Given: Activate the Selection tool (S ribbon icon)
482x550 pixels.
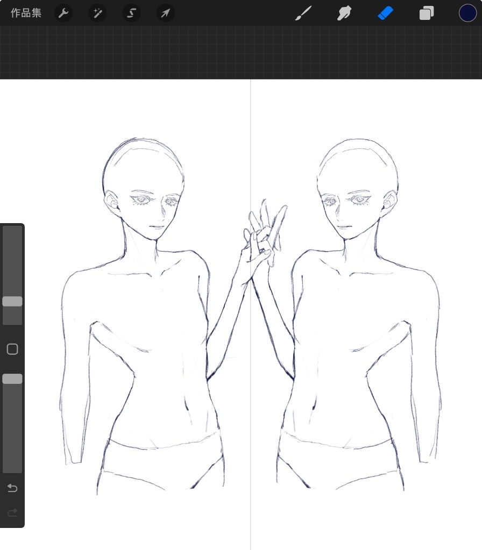Looking at the screenshot, I should pyautogui.click(x=131, y=13).
